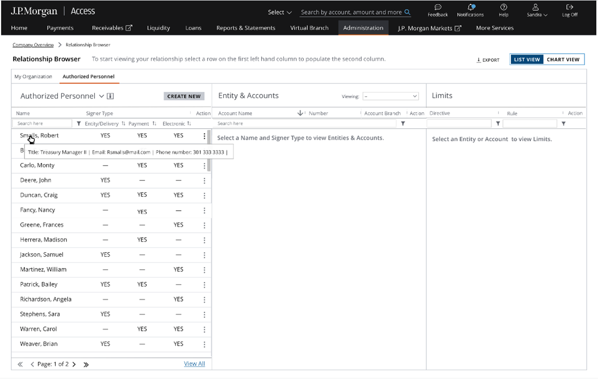Click the filter icon next to Name search
This screenshot has height=379, width=598.
(79, 124)
